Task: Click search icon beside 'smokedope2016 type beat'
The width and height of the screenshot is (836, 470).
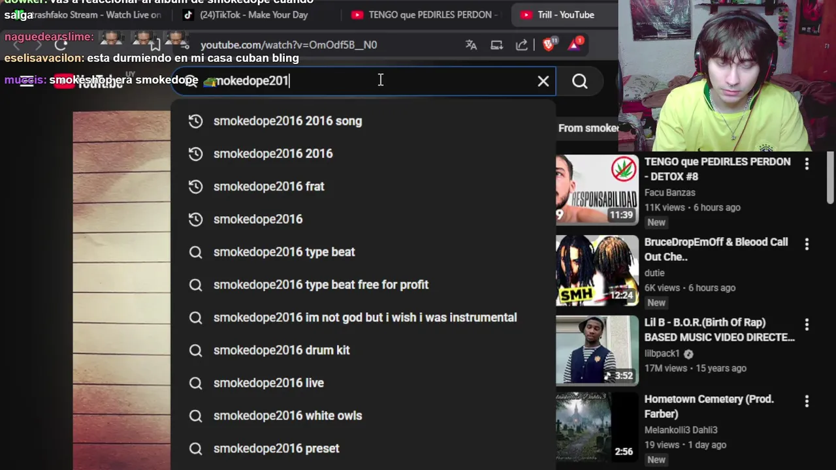Action: click(195, 252)
